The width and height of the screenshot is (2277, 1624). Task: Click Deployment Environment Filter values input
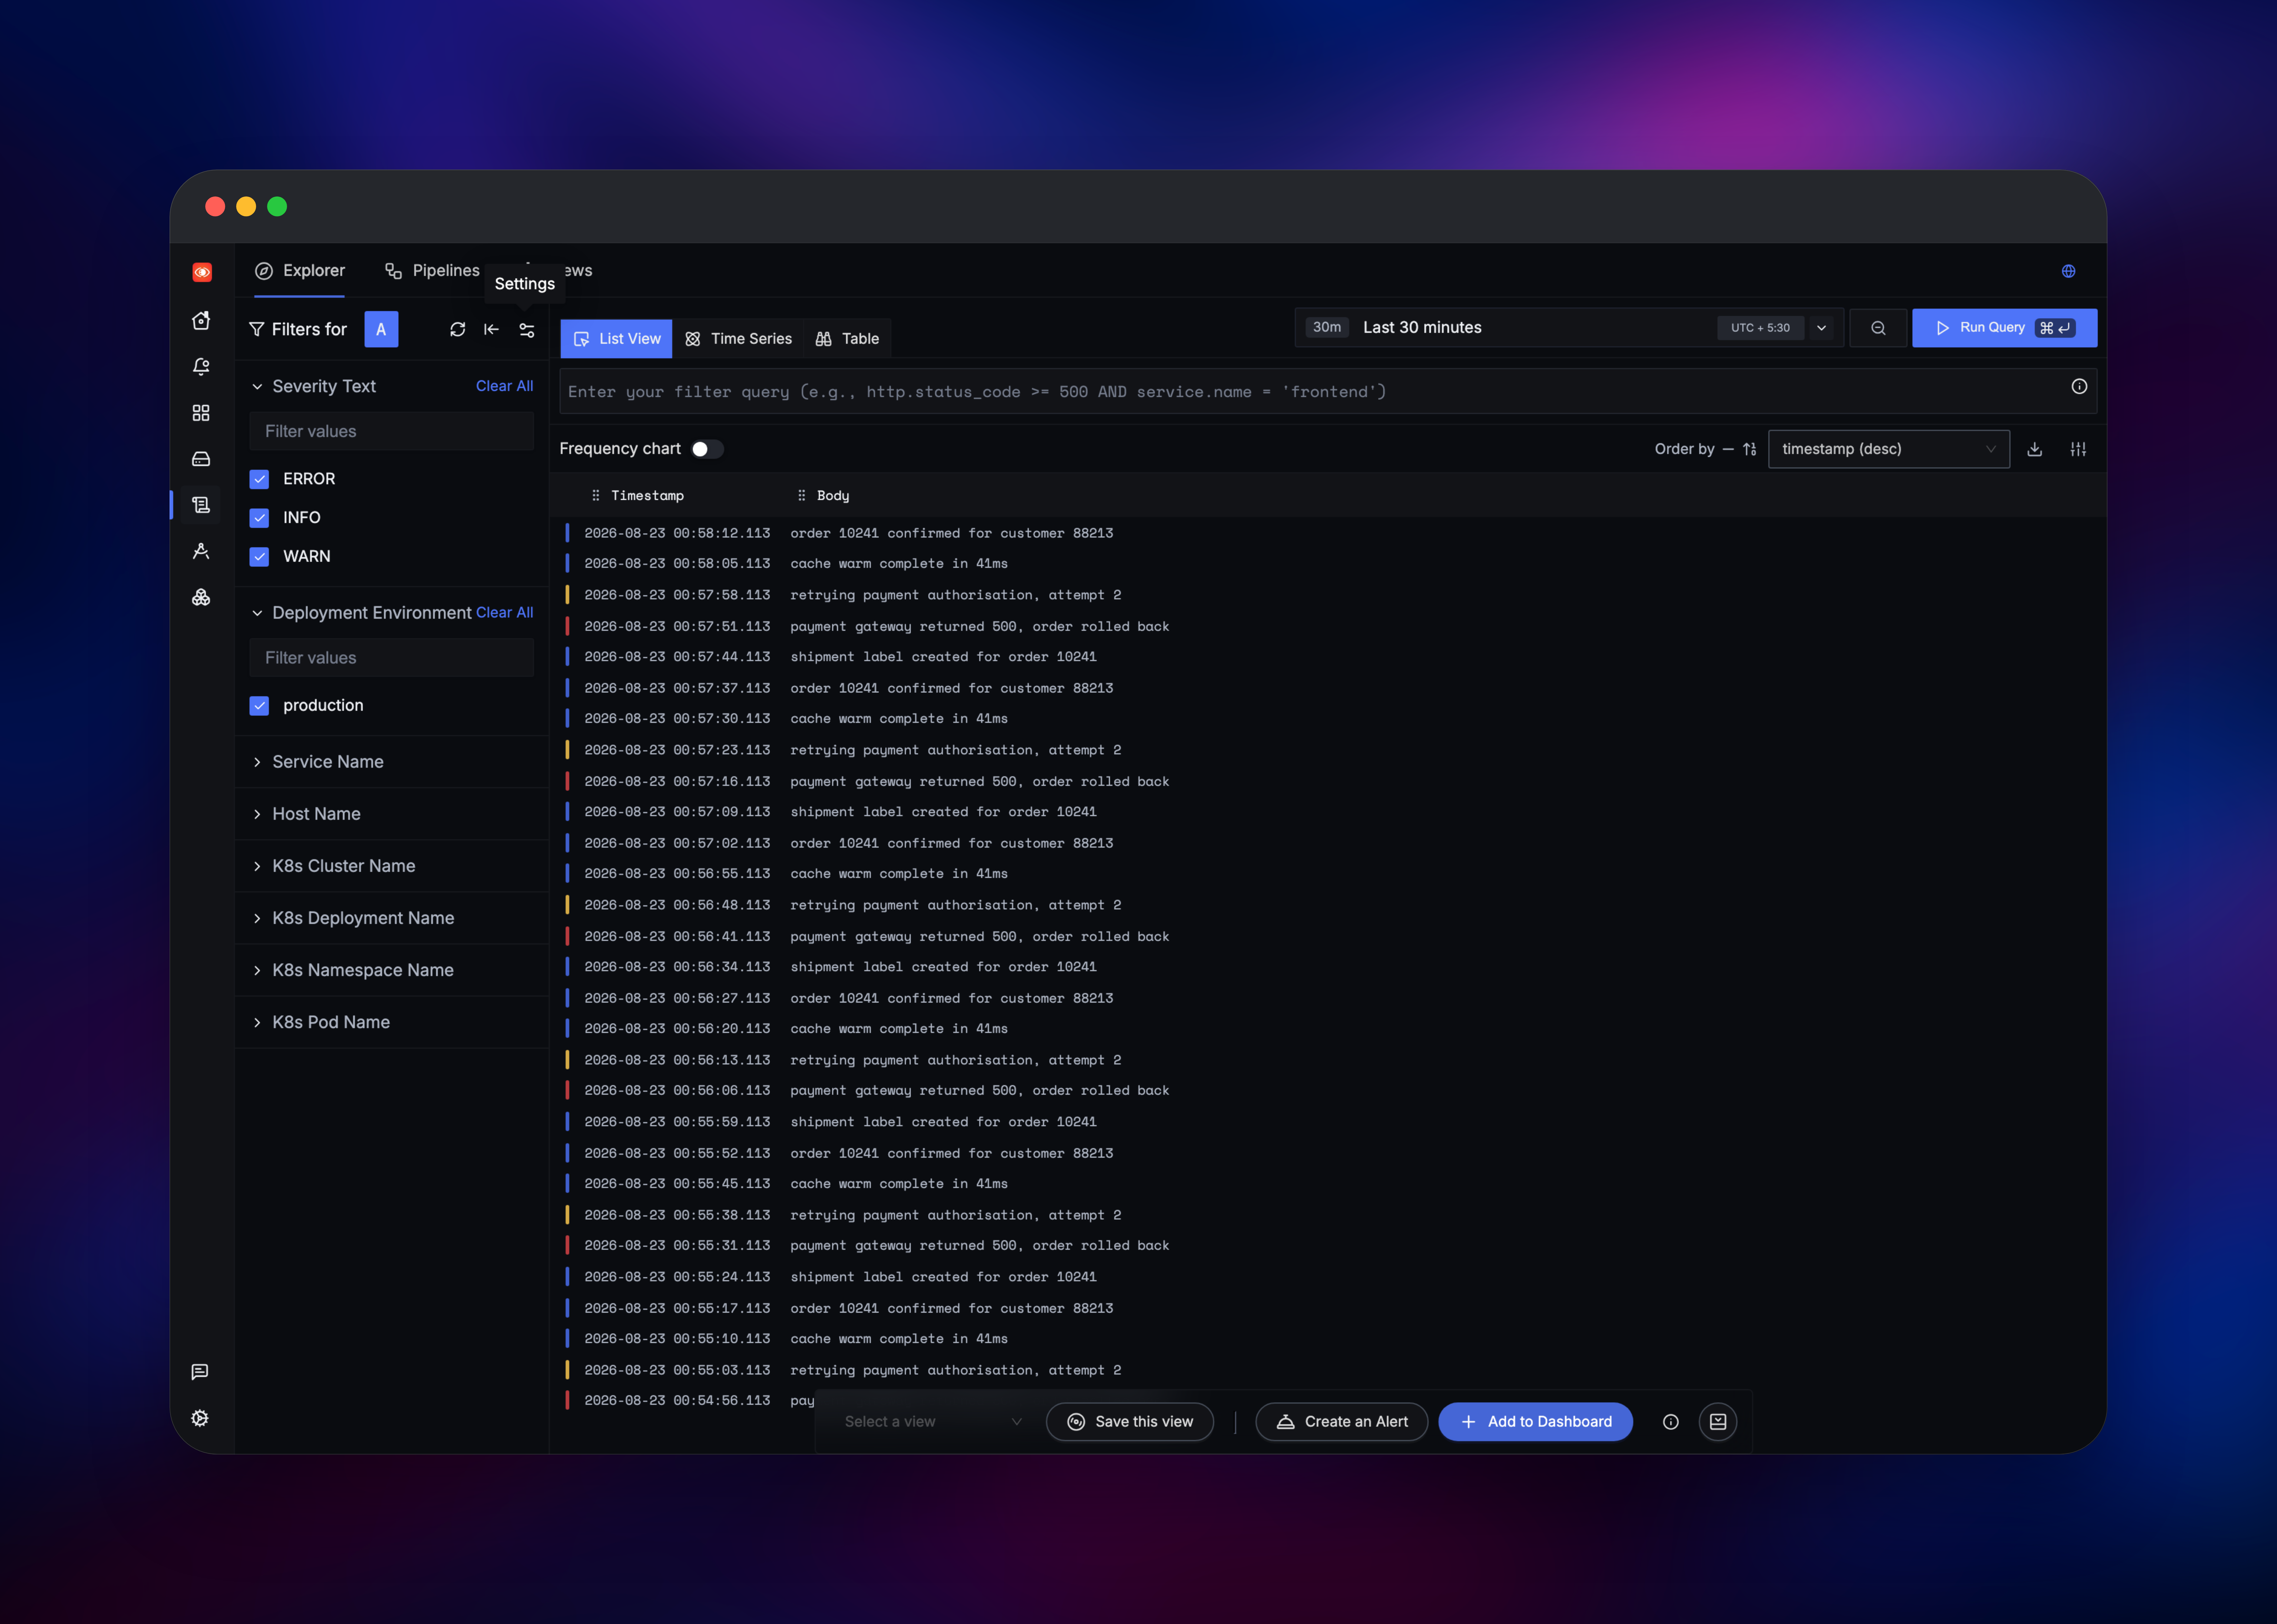pos(391,658)
